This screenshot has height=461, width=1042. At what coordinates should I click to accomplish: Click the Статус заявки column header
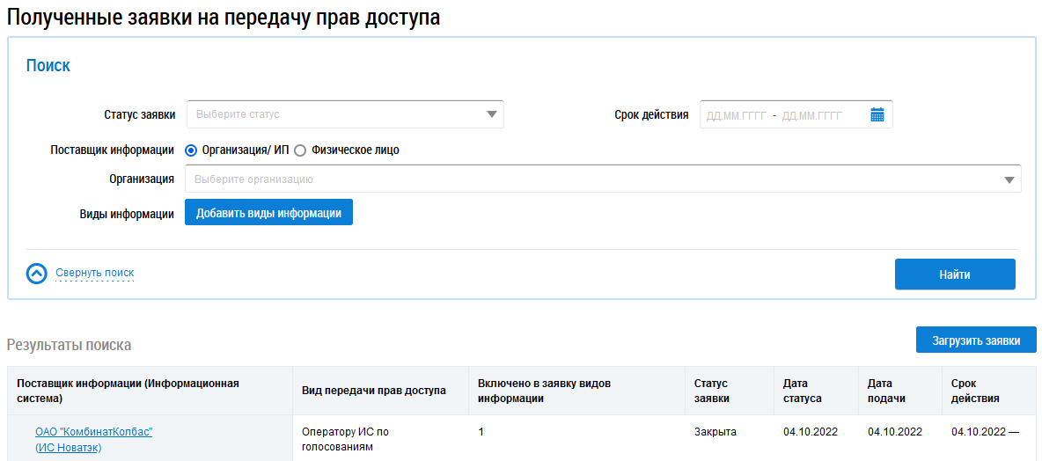pos(711,391)
